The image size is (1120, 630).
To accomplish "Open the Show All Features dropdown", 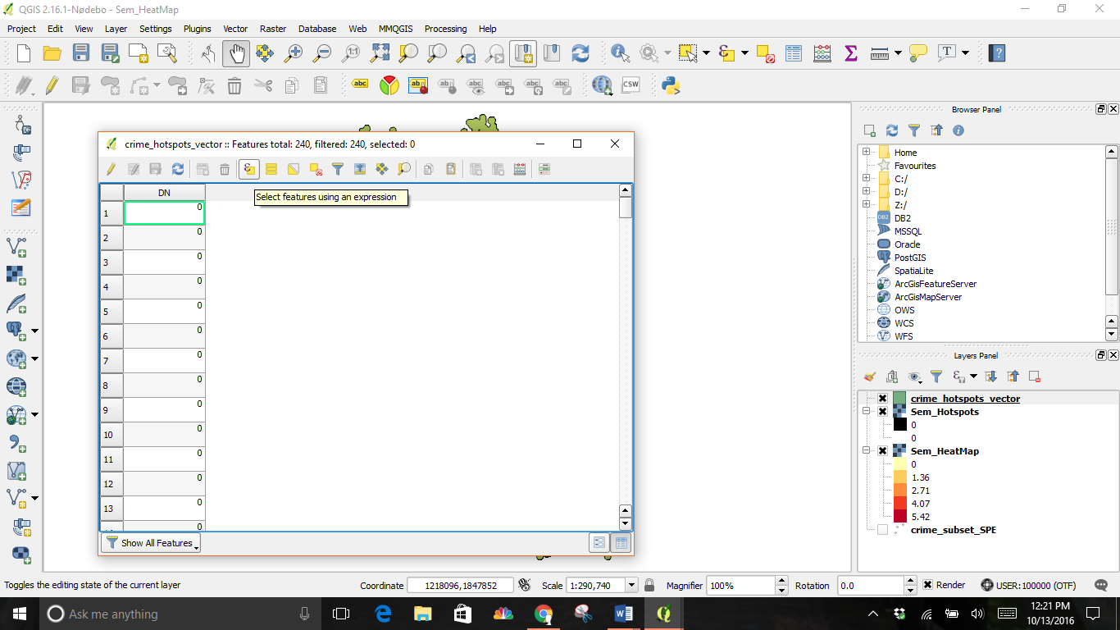I will [151, 543].
